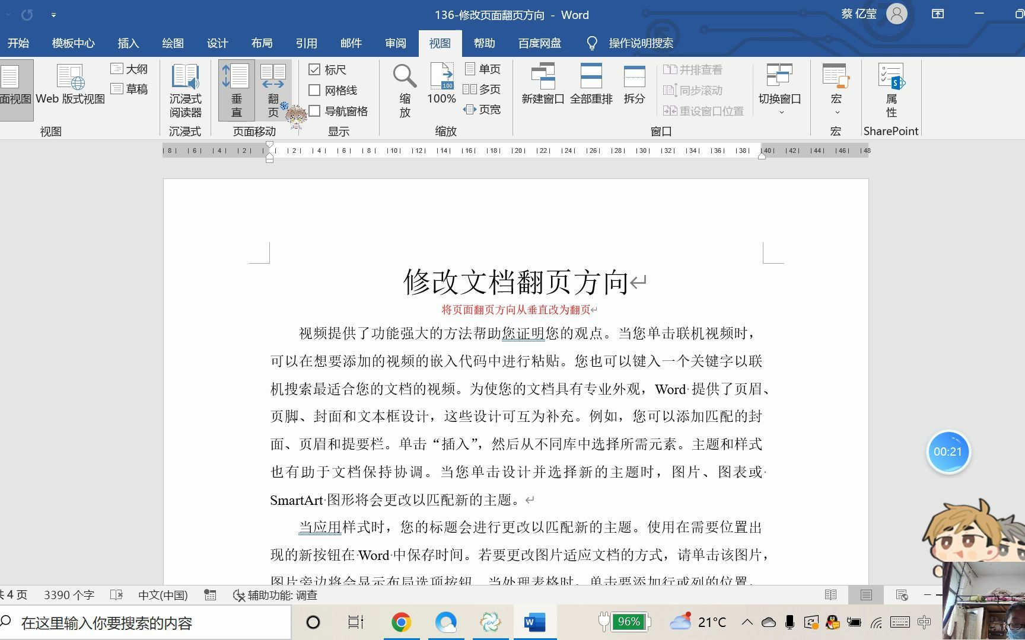Select 翻页 page movement mode
Image resolution: width=1025 pixels, height=640 pixels.
point(273,90)
